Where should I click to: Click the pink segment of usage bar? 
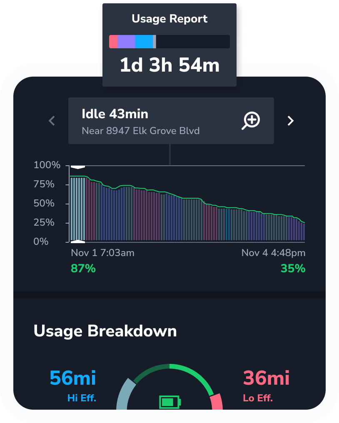[113, 42]
